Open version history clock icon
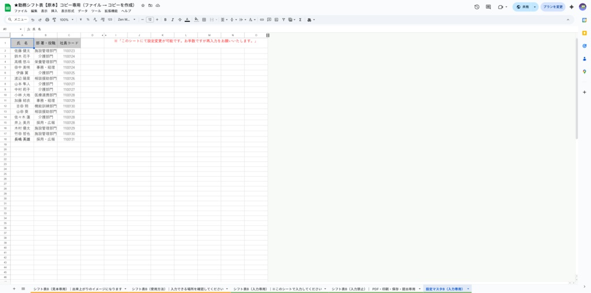 tap(477, 7)
